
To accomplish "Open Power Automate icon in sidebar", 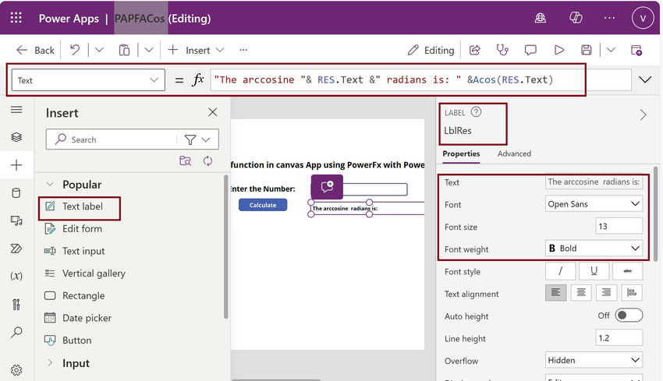I will tap(16, 249).
